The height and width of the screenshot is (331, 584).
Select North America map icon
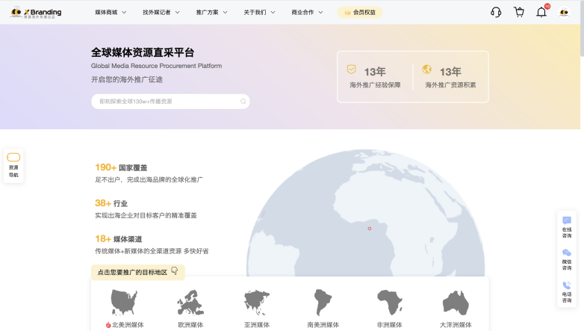124,303
